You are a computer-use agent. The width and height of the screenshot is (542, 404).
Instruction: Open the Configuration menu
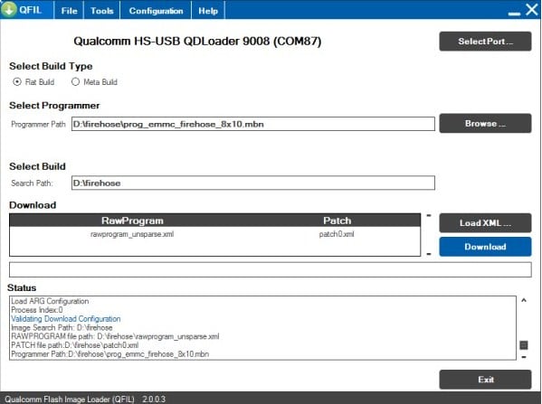click(156, 11)
